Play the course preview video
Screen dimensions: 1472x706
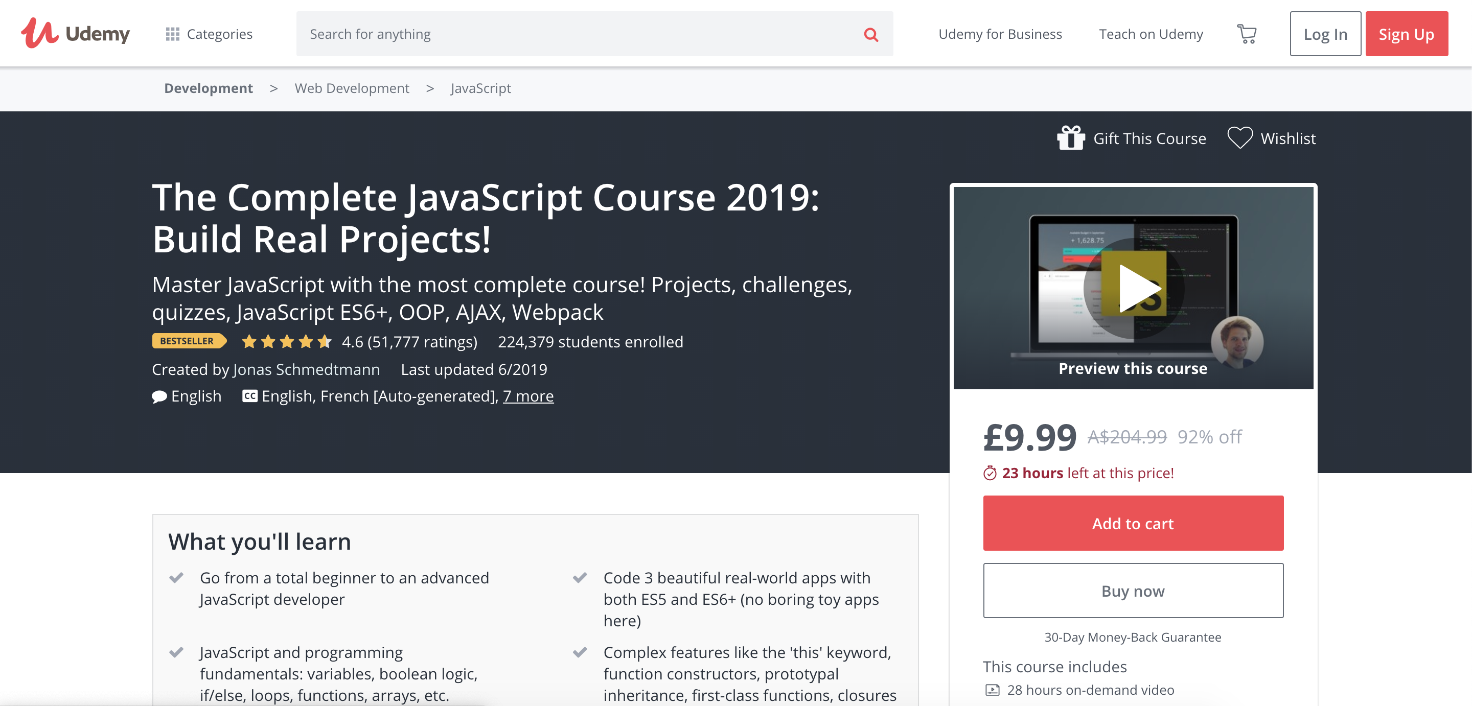point(1133,289)
